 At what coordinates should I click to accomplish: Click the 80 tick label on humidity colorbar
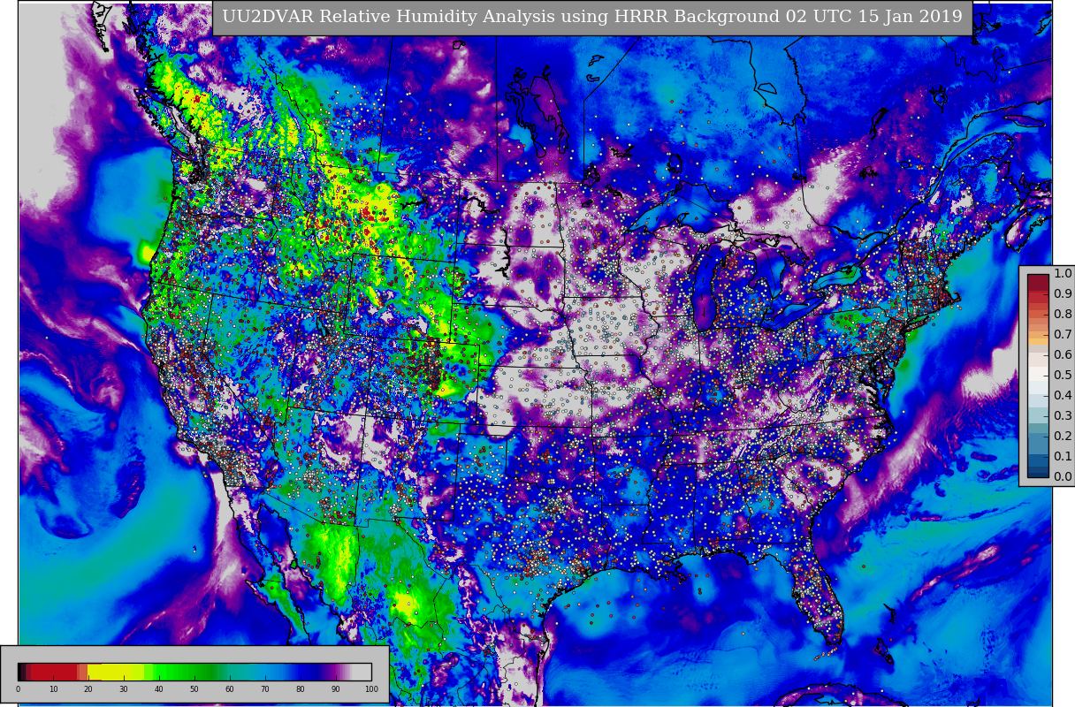click(x=301, y=689)
